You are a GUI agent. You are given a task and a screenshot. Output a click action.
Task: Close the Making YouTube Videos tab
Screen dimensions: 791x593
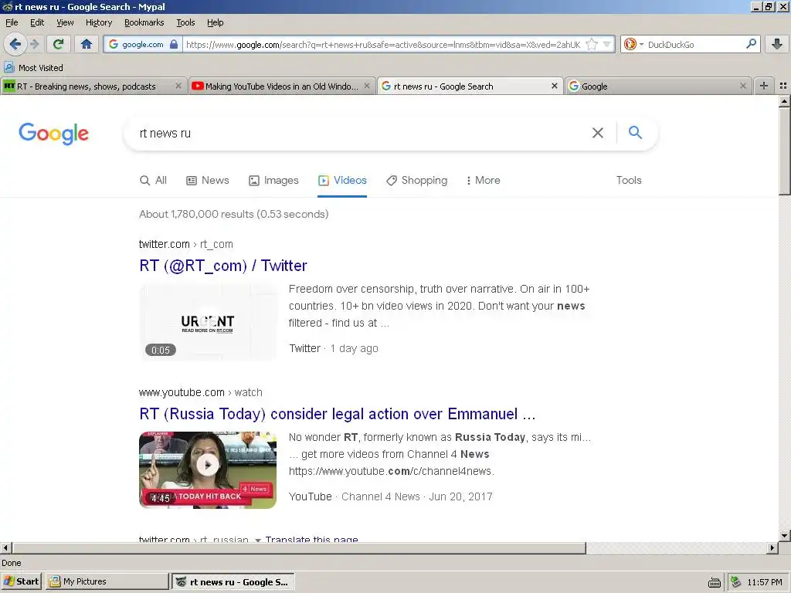(367, 86)
